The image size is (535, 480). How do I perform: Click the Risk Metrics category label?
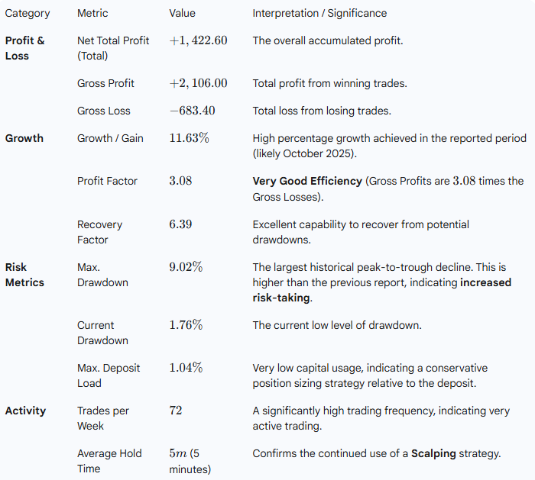(x=24, y=275)
